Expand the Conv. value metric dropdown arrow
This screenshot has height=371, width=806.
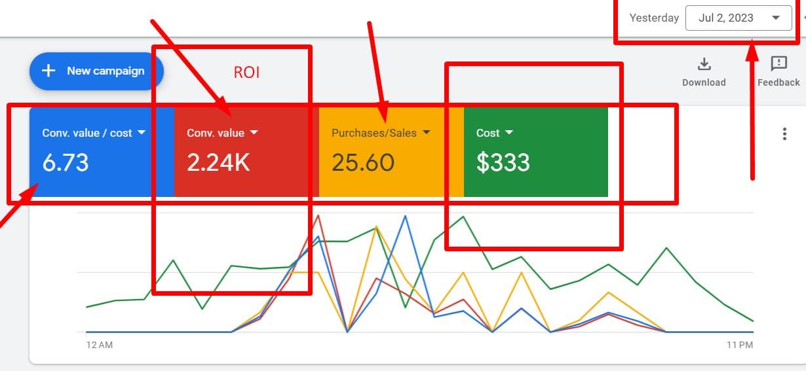[x=254, y=132]
